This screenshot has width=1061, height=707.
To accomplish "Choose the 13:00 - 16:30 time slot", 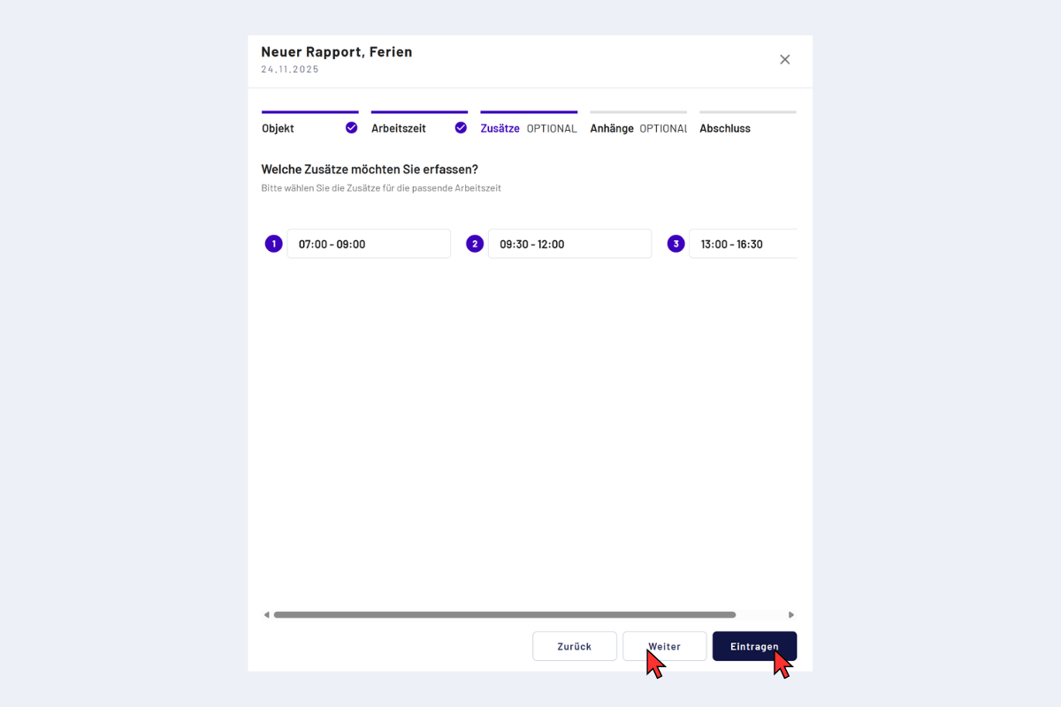I will (741, 244).
